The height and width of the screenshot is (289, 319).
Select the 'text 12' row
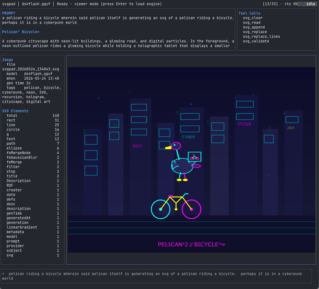(33, 139)
